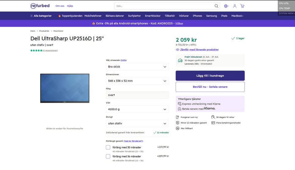Click the Klarna logo
Image resolution: width=295 pixels, height=170 pixels.
[210, 109]
